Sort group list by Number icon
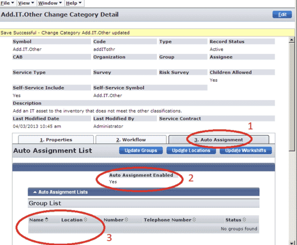Viewport: 297px width, 245px height. [x=127, y=220]
